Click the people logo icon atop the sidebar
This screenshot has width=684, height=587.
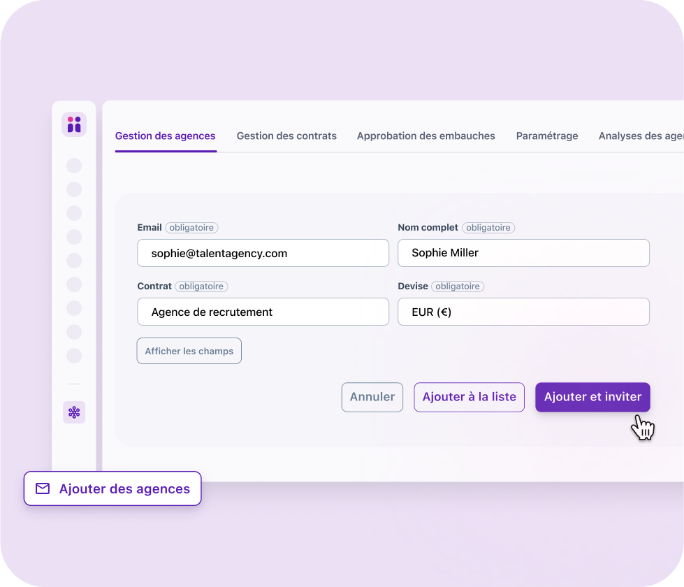pyautogui.click(x=73, y=124)
